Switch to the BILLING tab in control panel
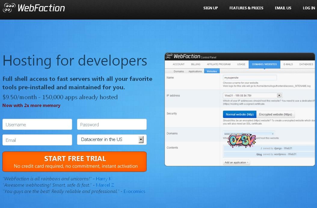The width and height of the screenshot is (317, 208). (x=196, y=64)
